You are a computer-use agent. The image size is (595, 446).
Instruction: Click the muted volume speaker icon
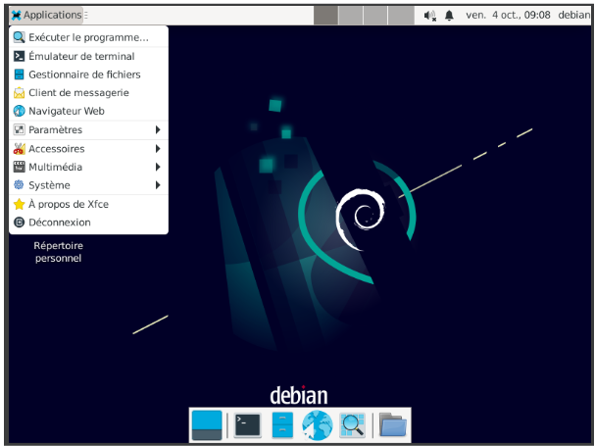tap(429, 16)
